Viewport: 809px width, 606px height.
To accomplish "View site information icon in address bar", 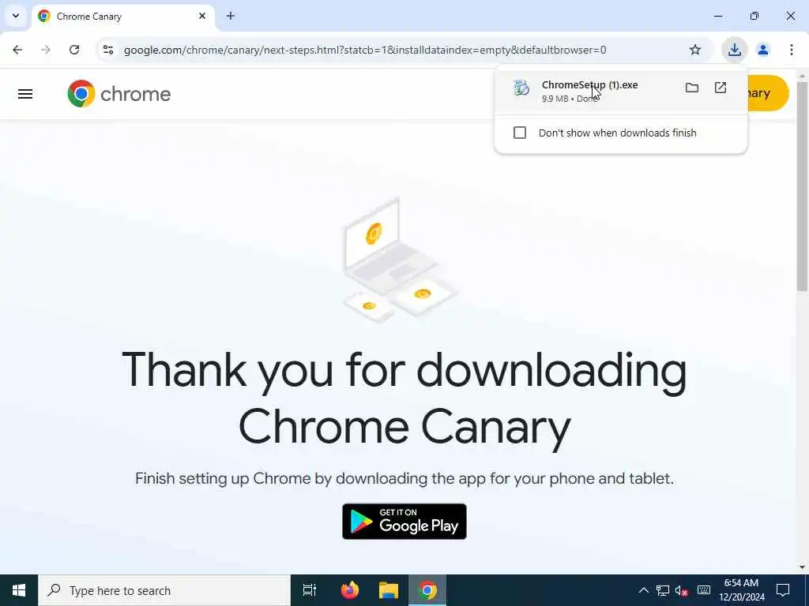I will point(107,50).
